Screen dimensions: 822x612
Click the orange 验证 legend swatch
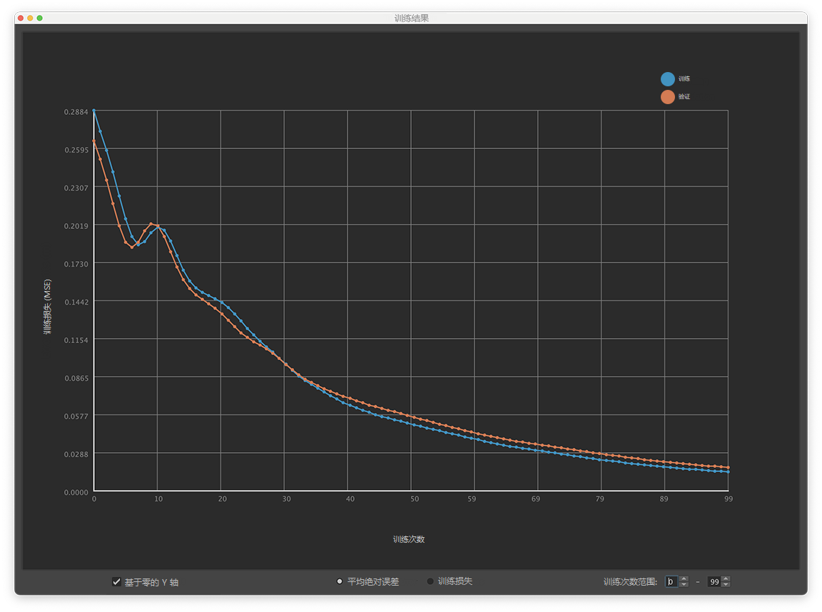tap(667, 97)
